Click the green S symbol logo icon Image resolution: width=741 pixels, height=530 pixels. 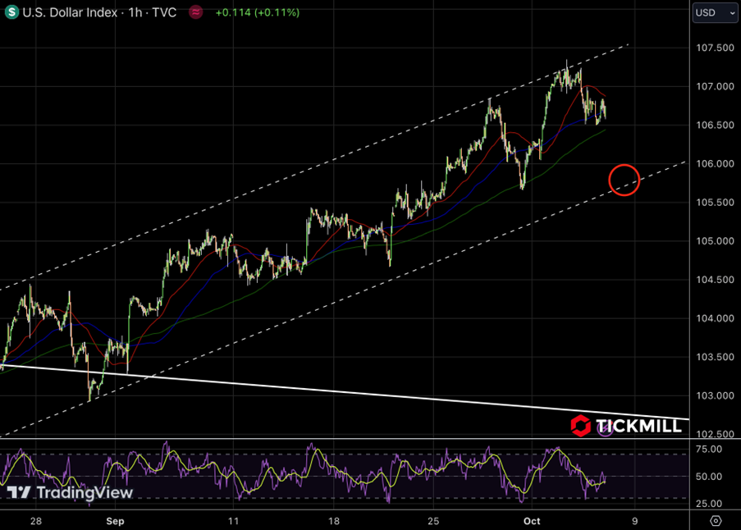point(11,11)
